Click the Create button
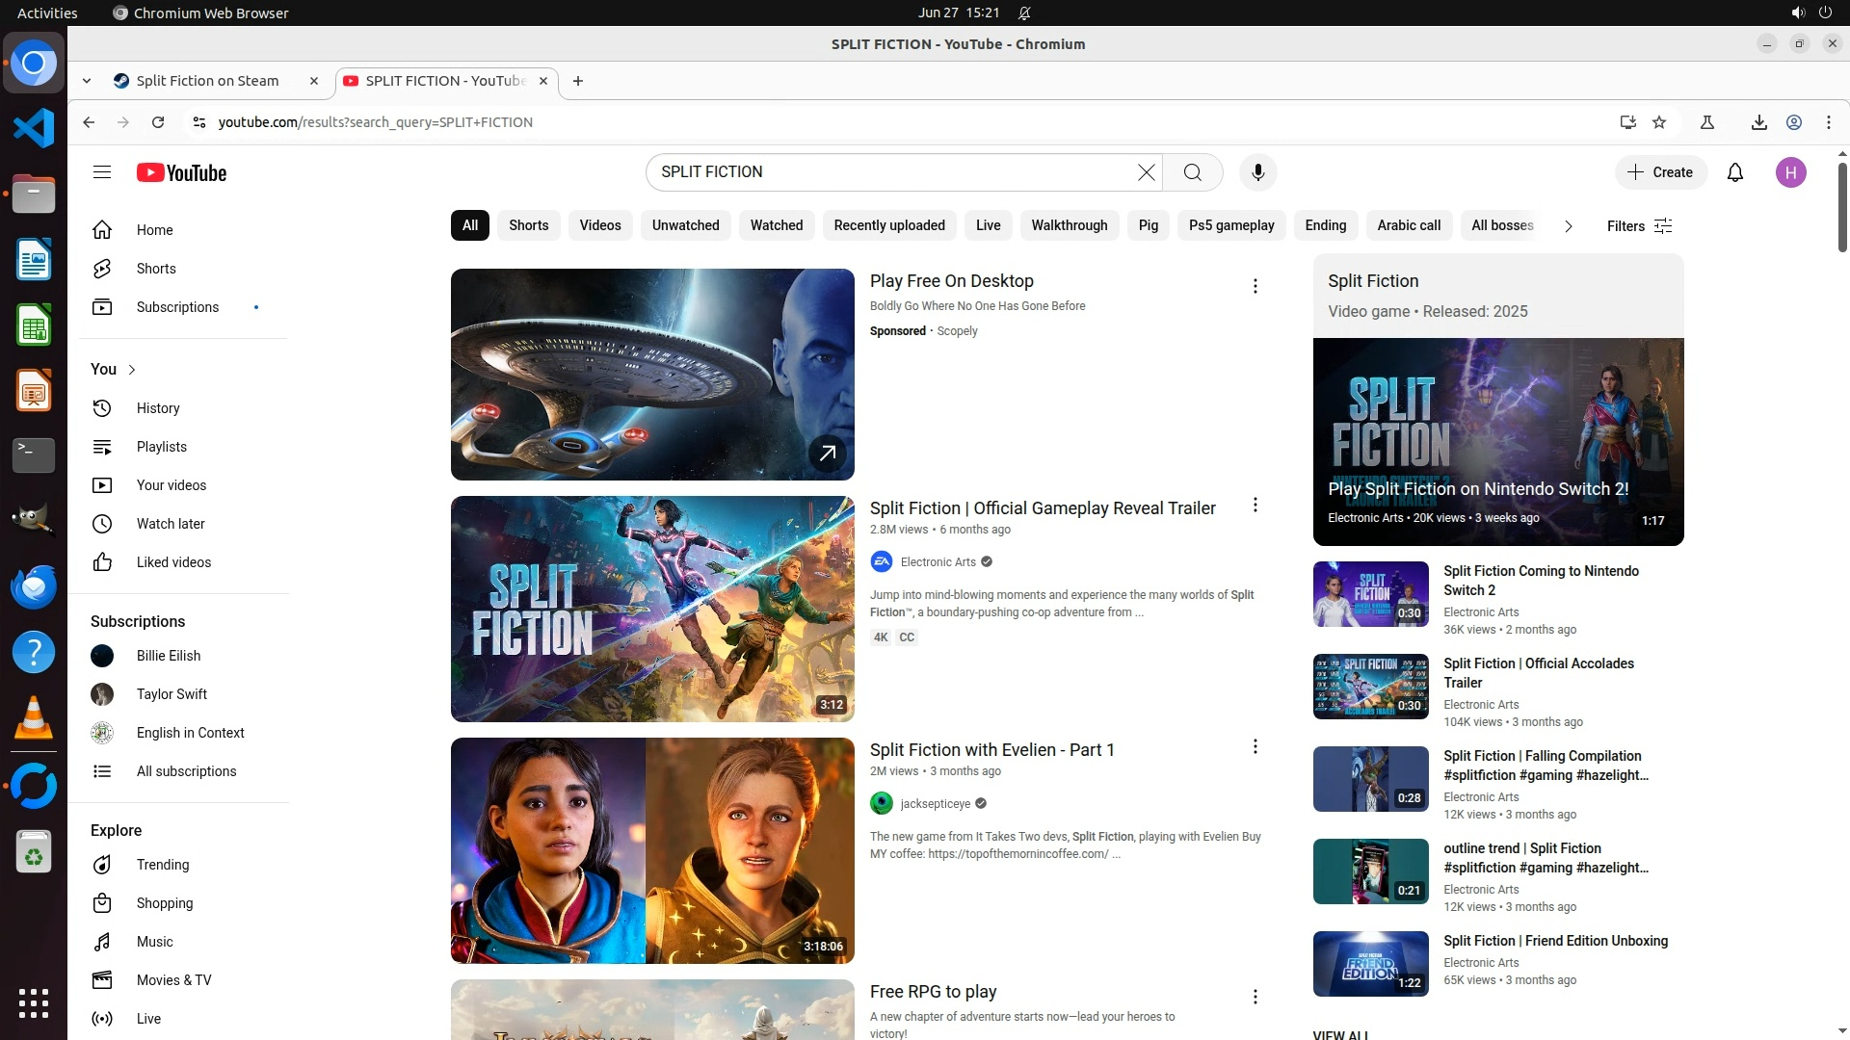This screenshot has width=1850, height=1040. point(1660,172)
